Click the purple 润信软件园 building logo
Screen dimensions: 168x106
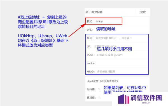123,99
